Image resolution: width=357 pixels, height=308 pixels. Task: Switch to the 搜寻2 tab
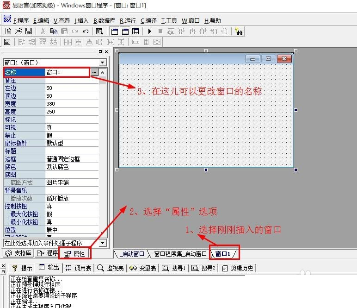203,268
